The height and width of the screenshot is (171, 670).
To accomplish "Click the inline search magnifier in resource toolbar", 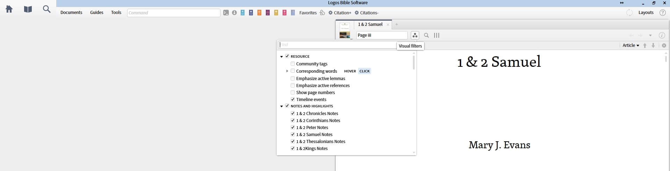I will click(427, 35).
